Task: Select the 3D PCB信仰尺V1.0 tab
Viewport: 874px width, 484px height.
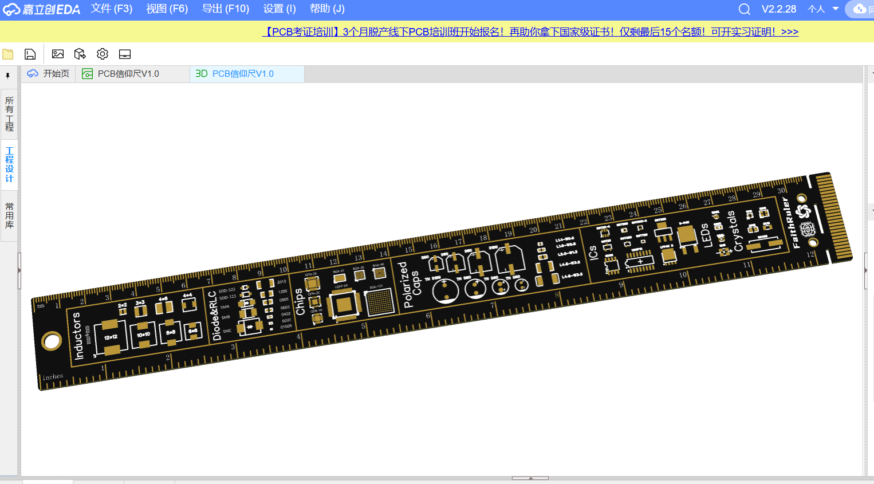Action: pyautogui.click(x=247, y=74)
